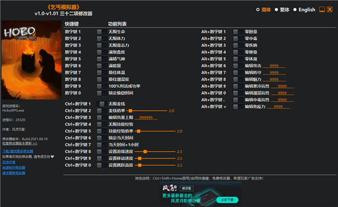Toggle 设置移动速度 switch
Screen dimensions: 338x207
point(101,158)
